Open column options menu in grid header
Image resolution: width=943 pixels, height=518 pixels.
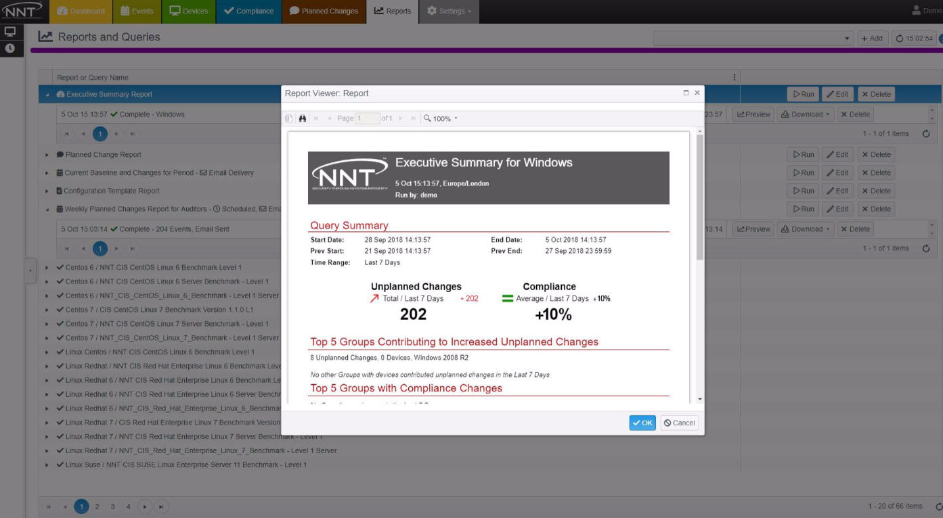pyautogui.click(x=734, y=77)
